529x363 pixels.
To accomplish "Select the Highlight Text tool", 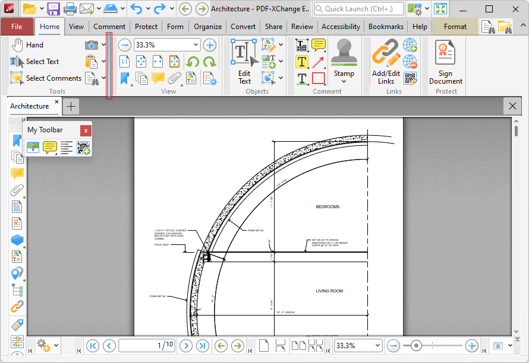I will [x=301, y=62].
